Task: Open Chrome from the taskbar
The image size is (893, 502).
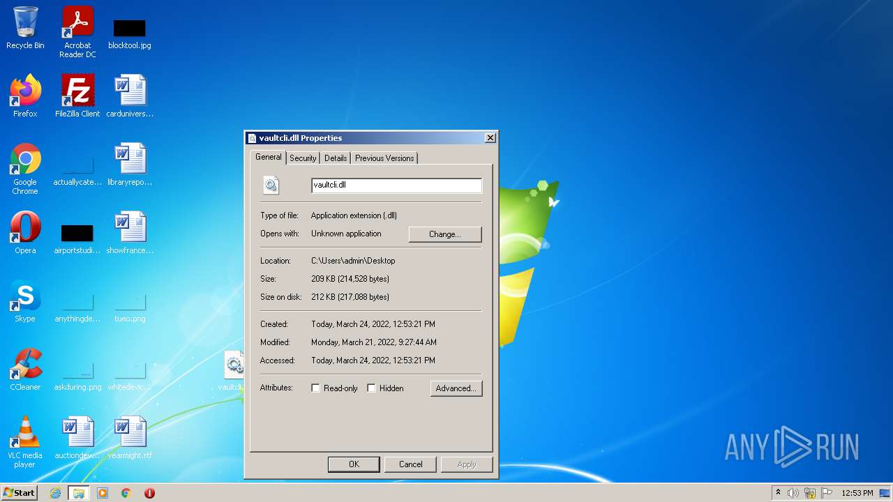Action: (x=126, y=493)
